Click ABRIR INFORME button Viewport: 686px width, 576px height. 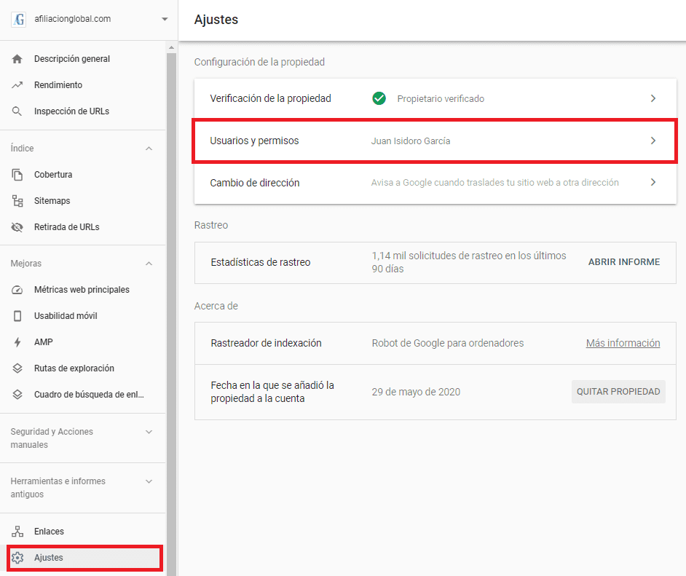(624, 262)
